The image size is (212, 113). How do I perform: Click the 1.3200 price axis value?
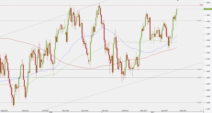pos(207,53)
